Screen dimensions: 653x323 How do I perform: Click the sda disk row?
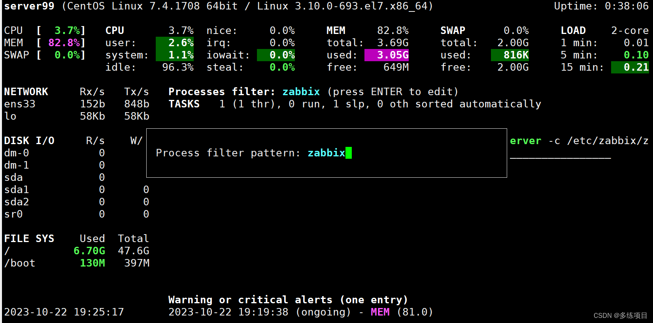click(x=55, y=177)
